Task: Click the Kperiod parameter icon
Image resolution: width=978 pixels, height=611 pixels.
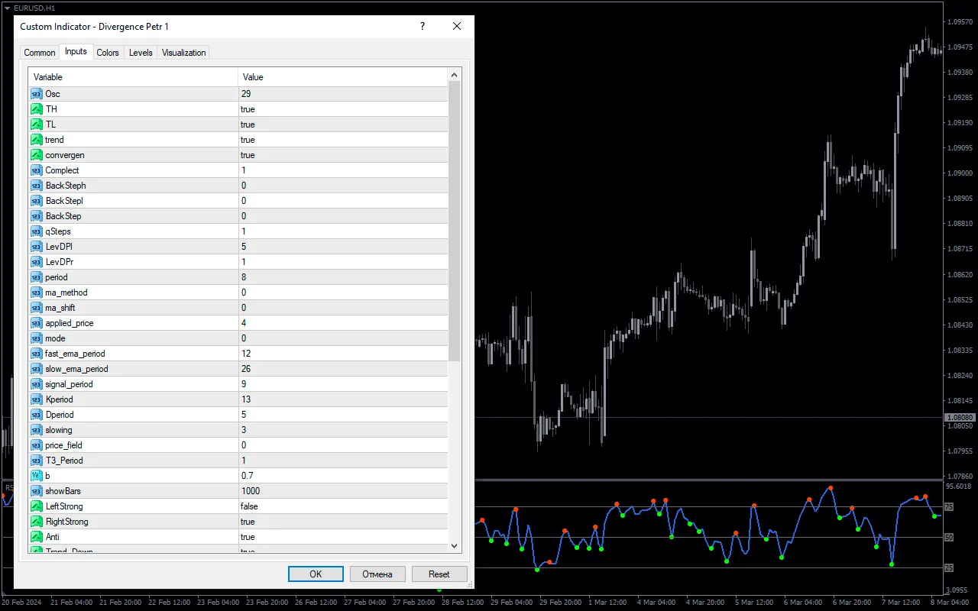Action: click(x=37, y=399)
